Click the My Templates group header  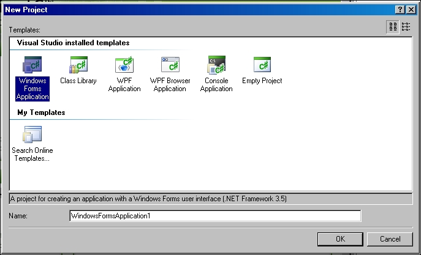(41, 113)
